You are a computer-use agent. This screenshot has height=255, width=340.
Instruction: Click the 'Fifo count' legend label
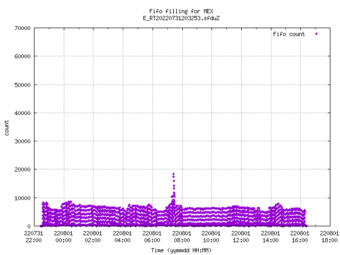click(x=289, y=34)
